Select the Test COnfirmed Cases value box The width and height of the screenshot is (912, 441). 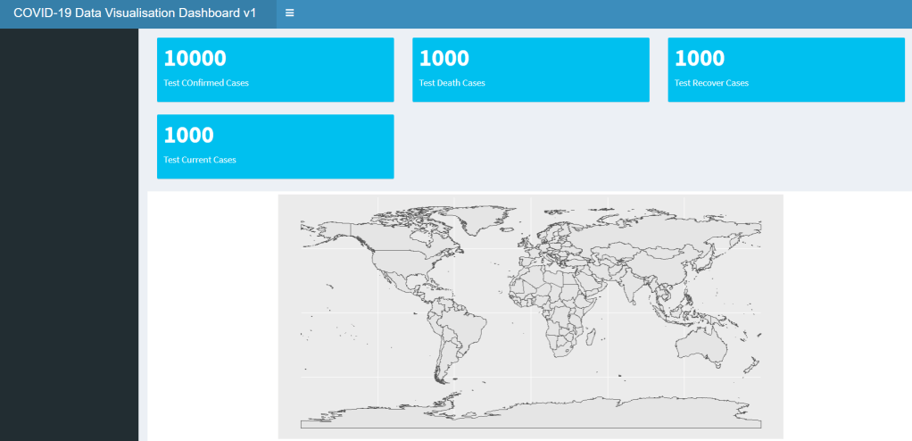click(275, 70)
